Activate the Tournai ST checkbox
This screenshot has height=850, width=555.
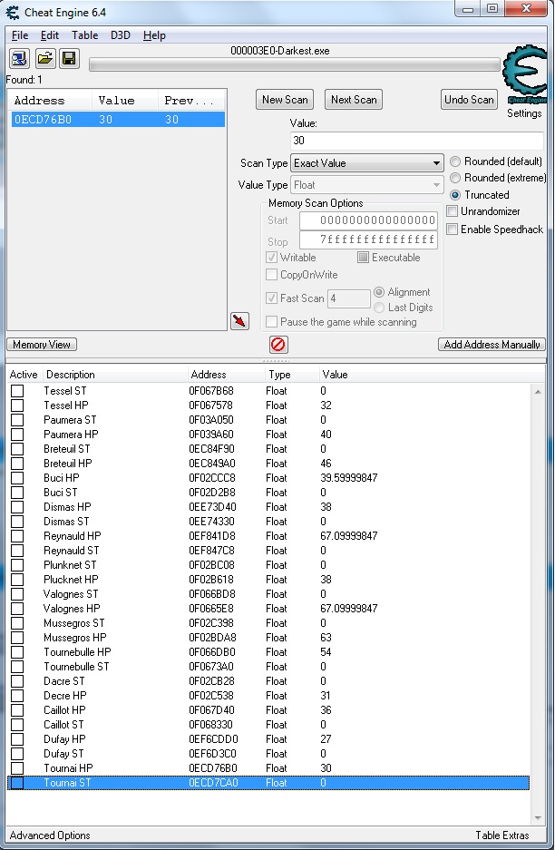click(x=17, y=783)
